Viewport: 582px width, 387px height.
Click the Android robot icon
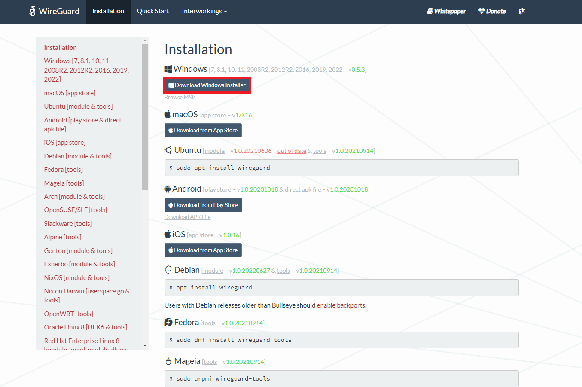point(168,189)
